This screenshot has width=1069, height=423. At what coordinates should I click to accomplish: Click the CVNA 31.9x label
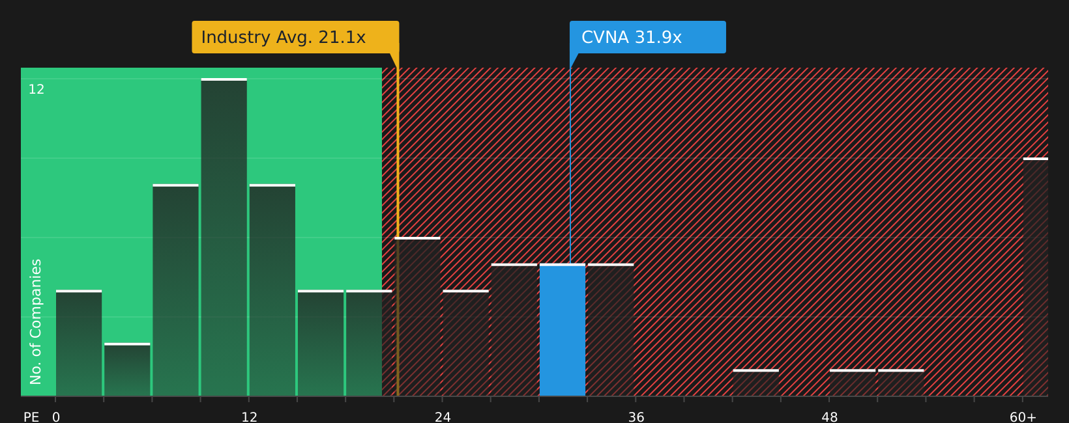point(647,37)
